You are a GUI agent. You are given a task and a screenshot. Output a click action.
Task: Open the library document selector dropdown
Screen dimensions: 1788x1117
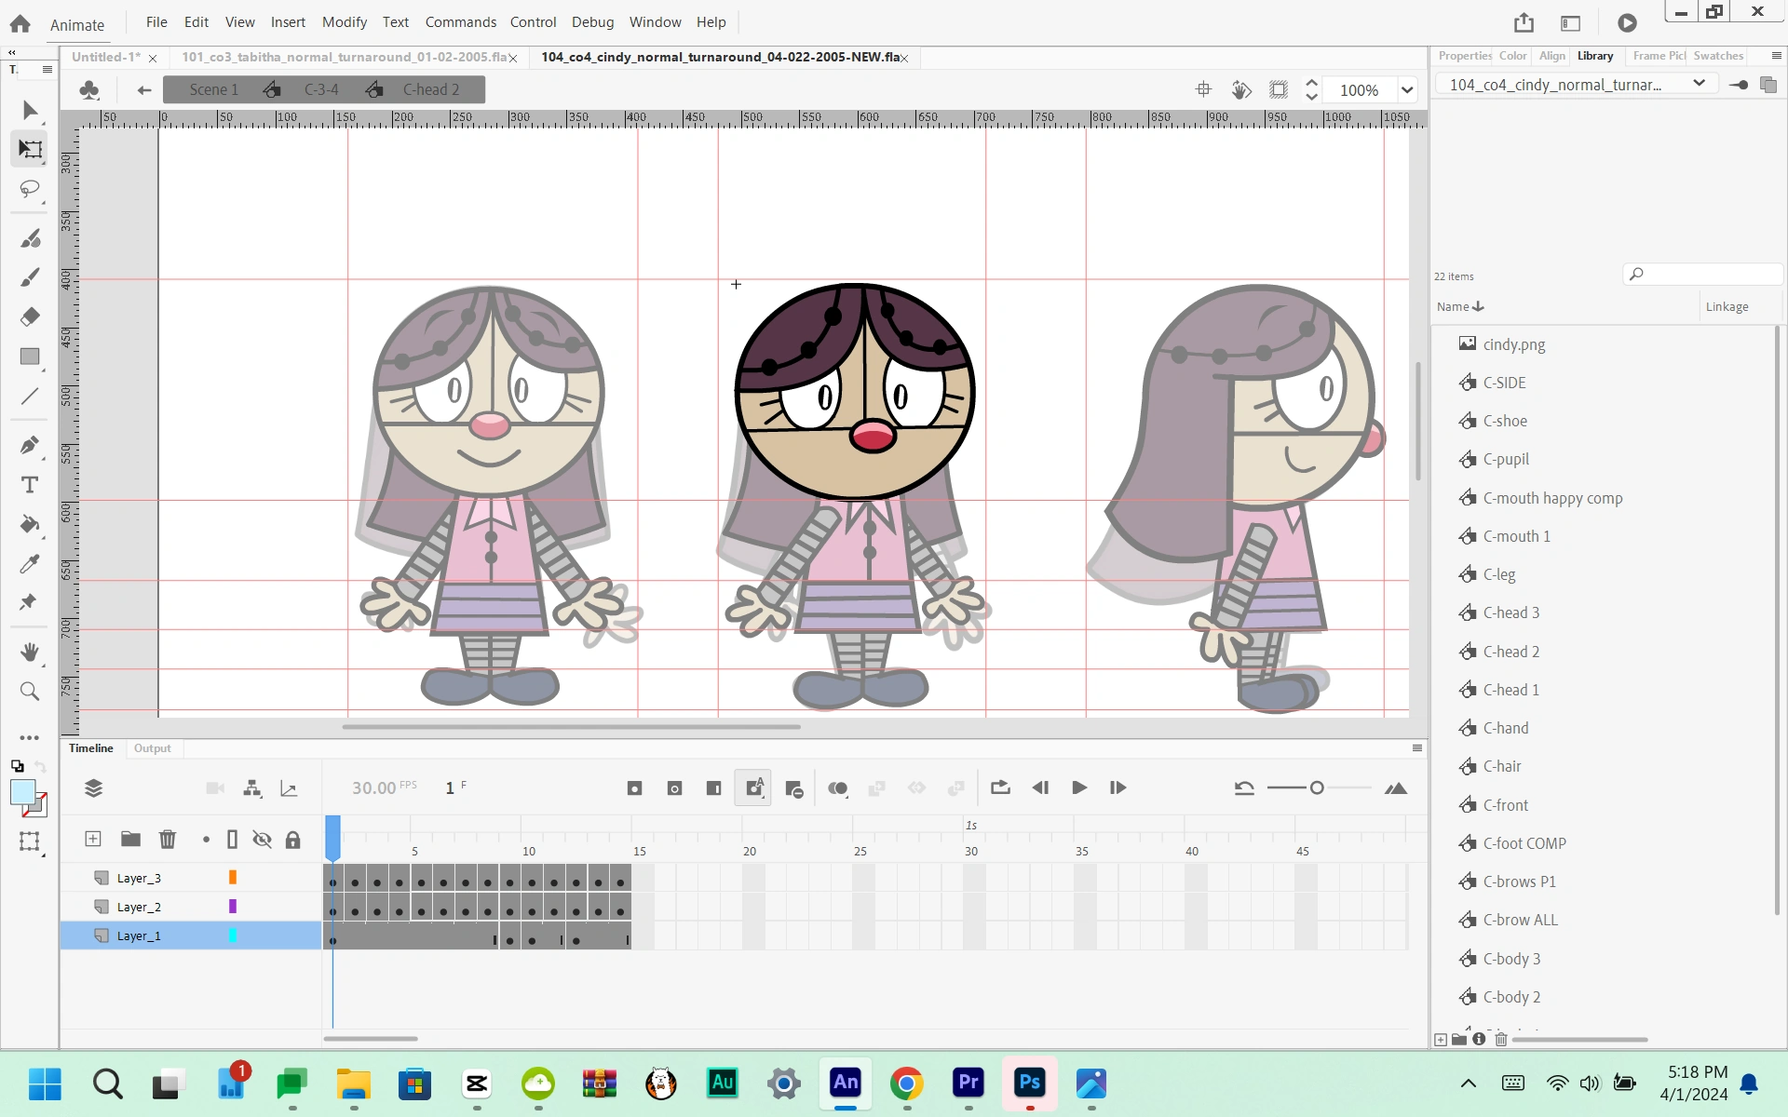point(1699,84)
